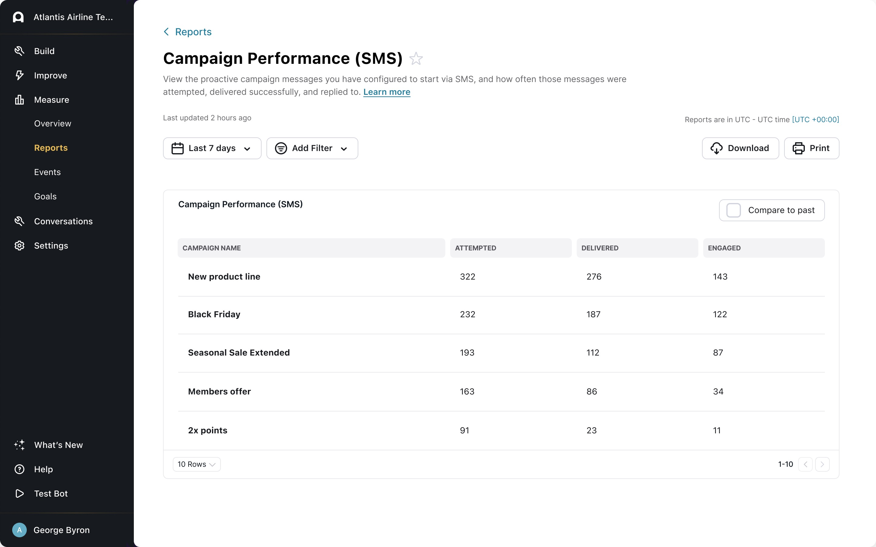Open the 10 Rows page size selector

click(196, 464)
